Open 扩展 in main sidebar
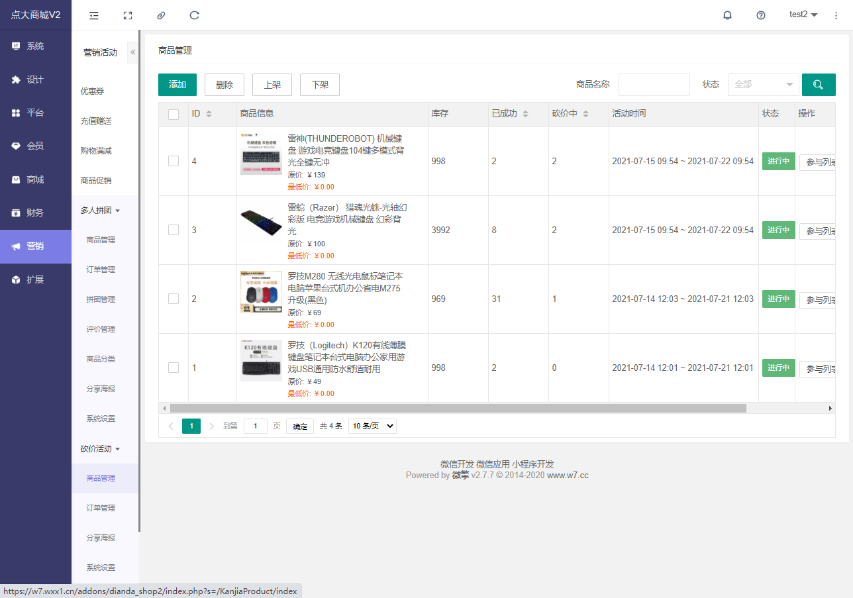 pyautogui.click(x=36, y=279)
